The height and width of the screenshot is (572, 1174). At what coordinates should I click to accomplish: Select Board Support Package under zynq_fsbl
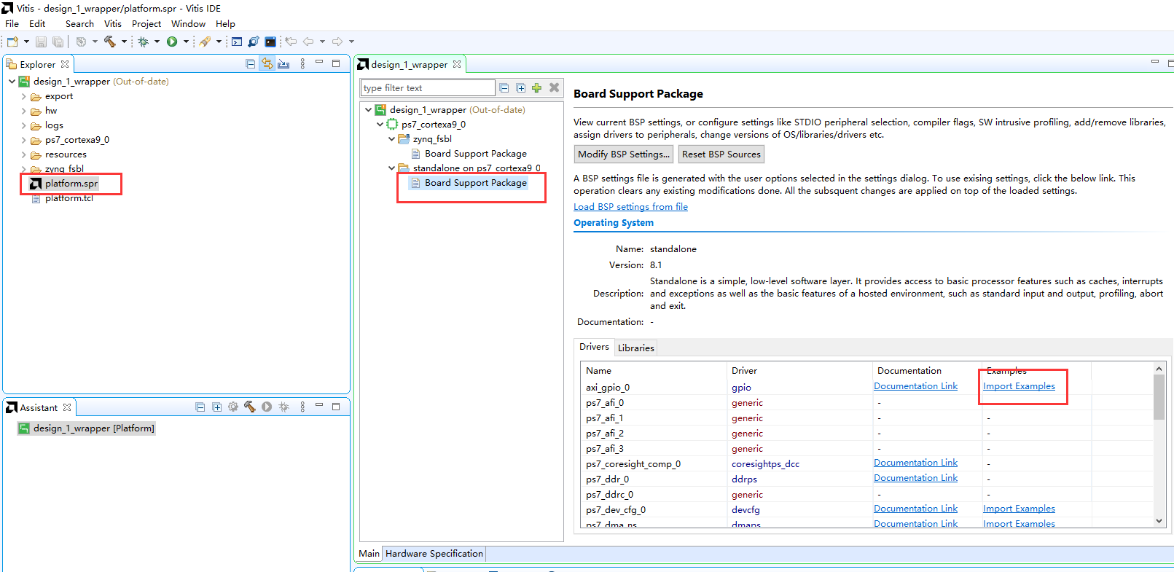click(475, 154)
